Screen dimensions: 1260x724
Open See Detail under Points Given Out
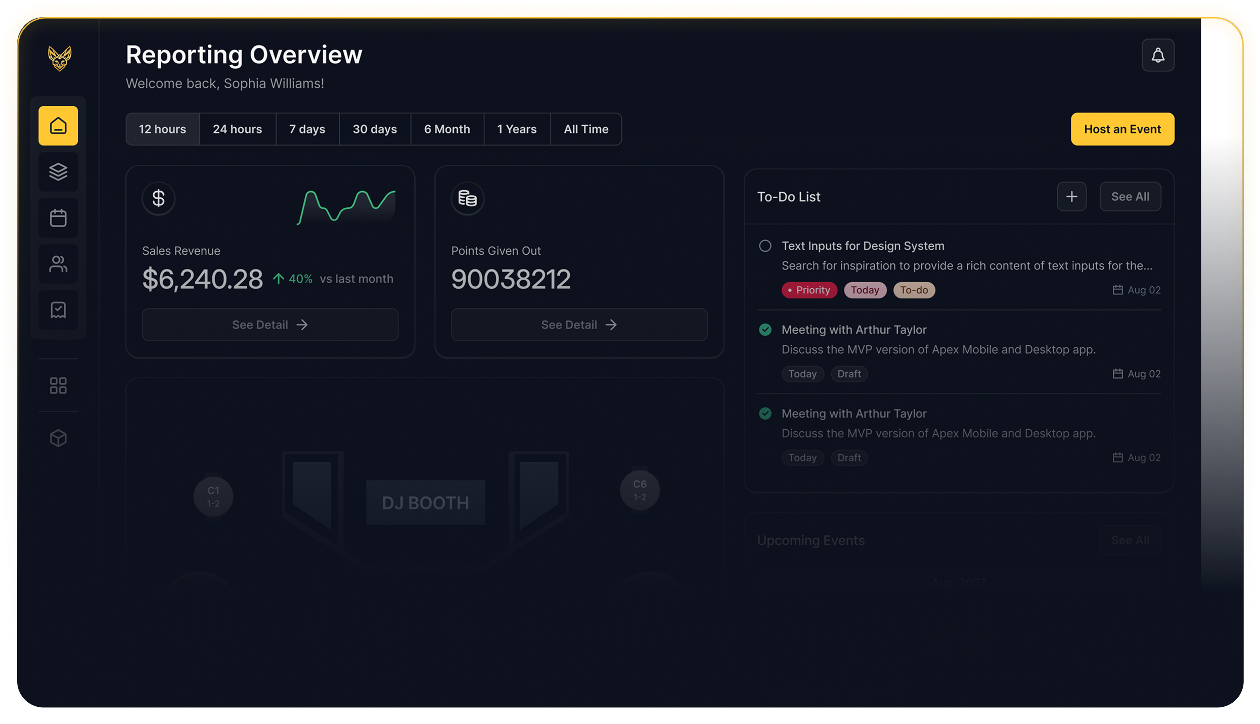579,325
